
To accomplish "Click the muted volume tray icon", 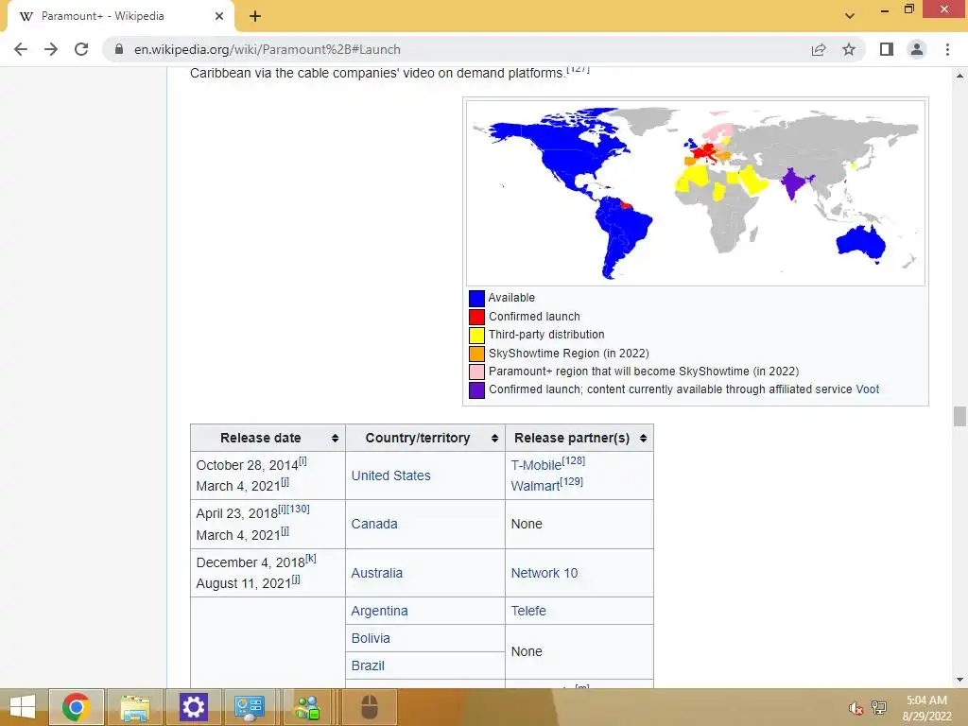I will 856,708.
